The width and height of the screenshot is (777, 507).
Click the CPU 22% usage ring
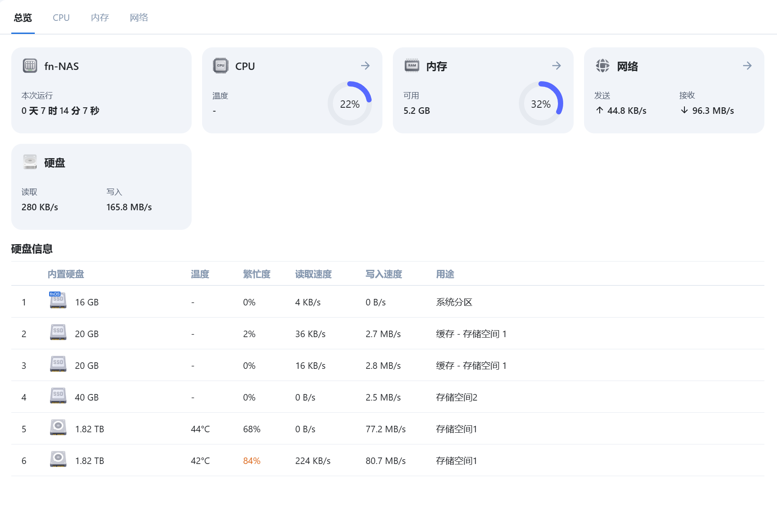349,104
